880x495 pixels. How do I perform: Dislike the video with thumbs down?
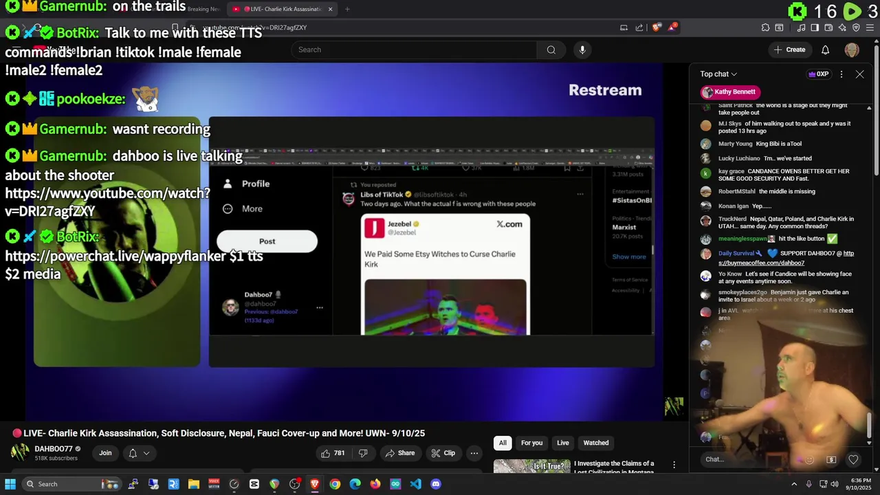click(363, 453)
